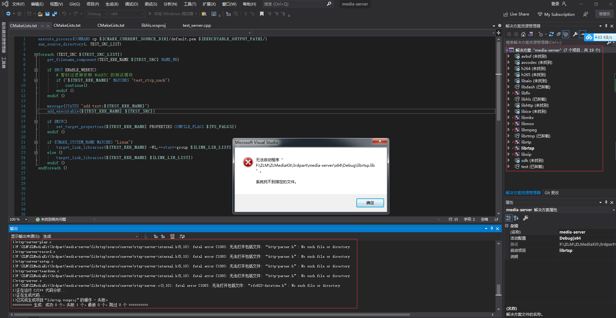Click the save file disk icon

pyautogui.click(x=47, y=14)
